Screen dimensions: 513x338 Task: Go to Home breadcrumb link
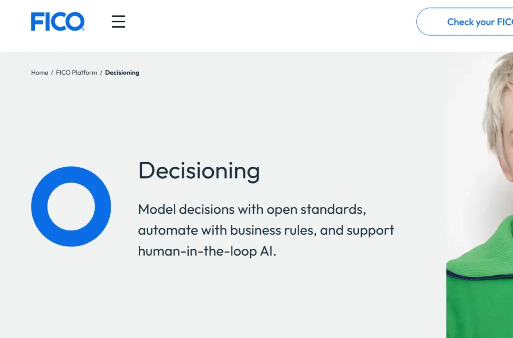[x=40, y=73]
